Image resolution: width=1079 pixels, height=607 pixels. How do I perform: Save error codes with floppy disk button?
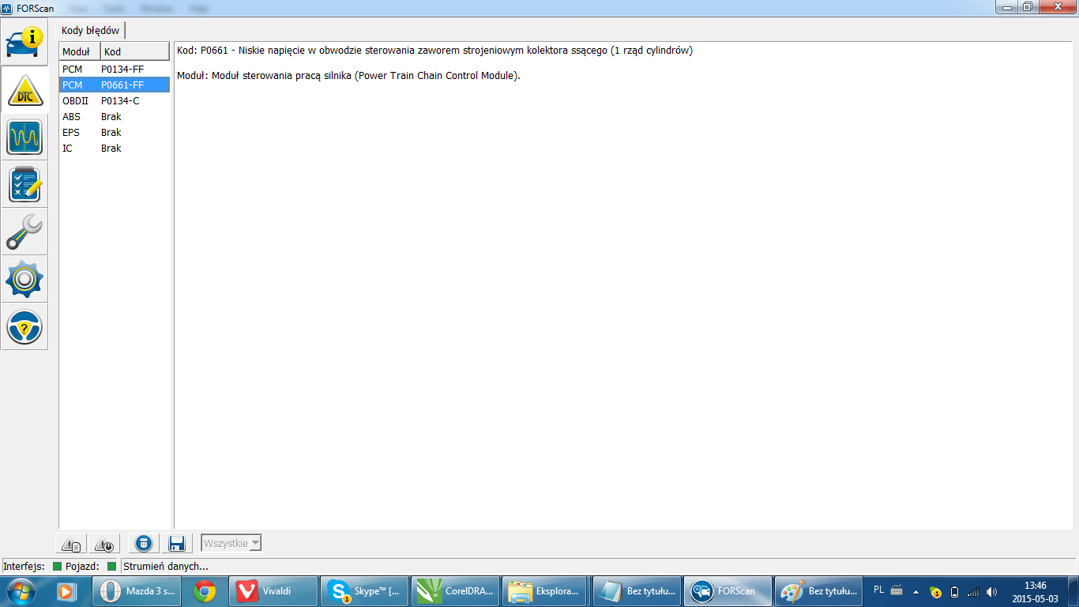[176, 544]
